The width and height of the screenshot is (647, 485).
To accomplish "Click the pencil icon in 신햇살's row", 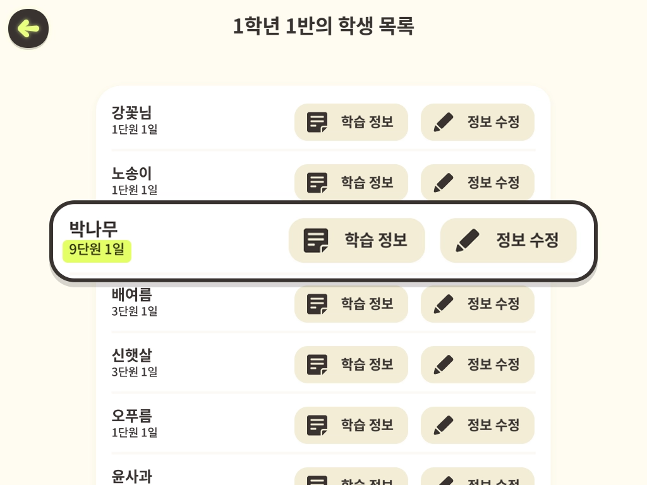I will [x=444, y=364].
